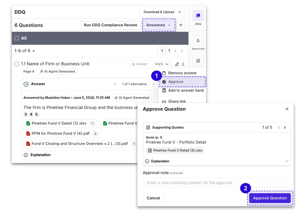Open Fund V Closing and Structure Overview pdf
Image resolution: width=301 pixels, height=212 pixels.
coord(81,144)
